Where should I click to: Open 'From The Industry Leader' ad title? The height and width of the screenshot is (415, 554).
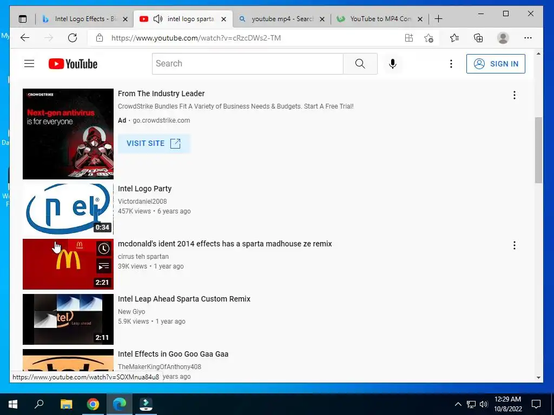(x=161, y=93)
